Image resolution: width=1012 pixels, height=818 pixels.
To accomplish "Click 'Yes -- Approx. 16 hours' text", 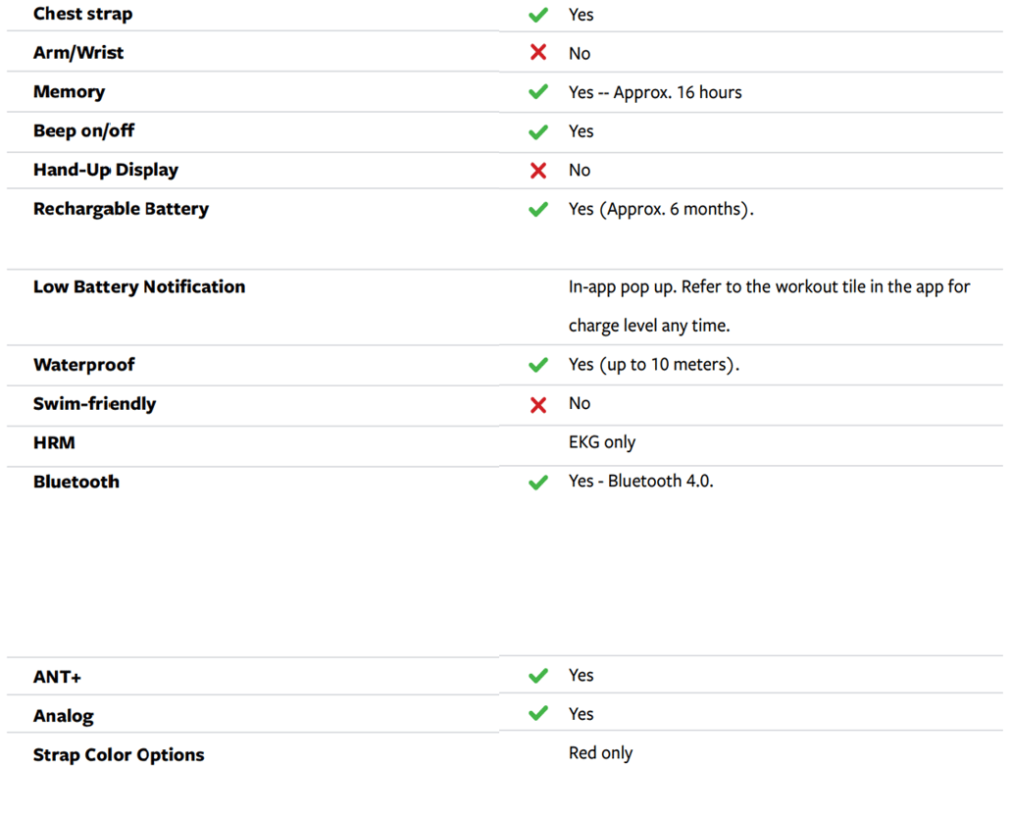I will point(655,92).
